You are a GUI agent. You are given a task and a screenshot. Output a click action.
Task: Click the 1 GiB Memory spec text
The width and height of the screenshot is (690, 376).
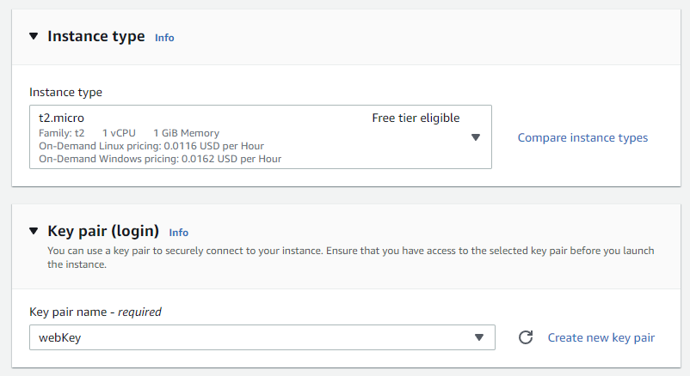[x=186, y=133]
